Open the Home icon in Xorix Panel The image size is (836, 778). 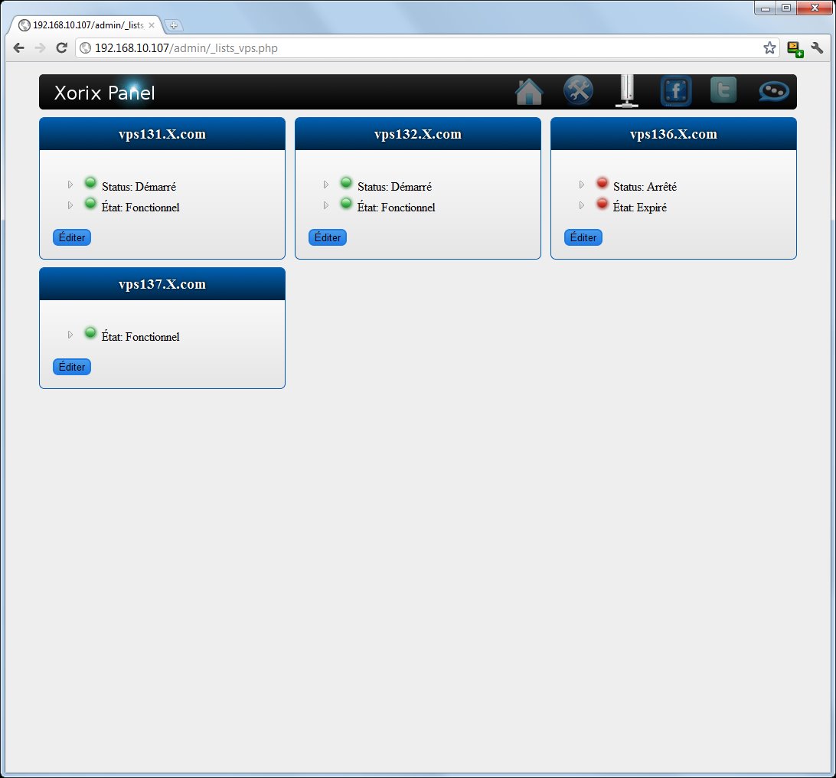point(529,92)
